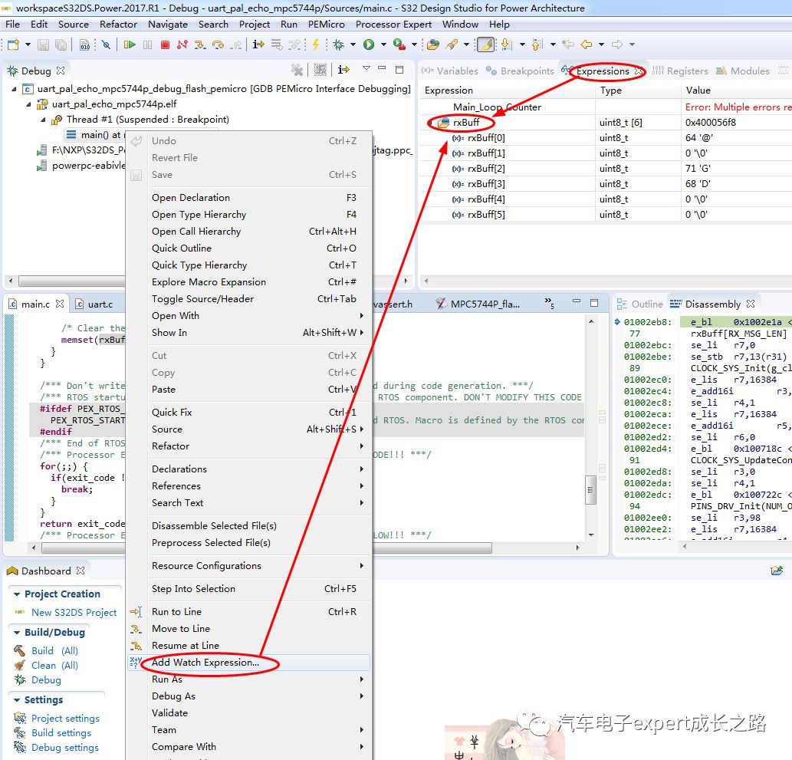Screen dimensions: 792x760
Task: Open the New file dropdown arrow
Action: [x=28, y=44]
